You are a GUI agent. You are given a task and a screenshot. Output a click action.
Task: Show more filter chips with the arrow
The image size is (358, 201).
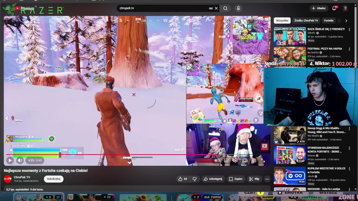pyautogui.click(x=346, y=21)
